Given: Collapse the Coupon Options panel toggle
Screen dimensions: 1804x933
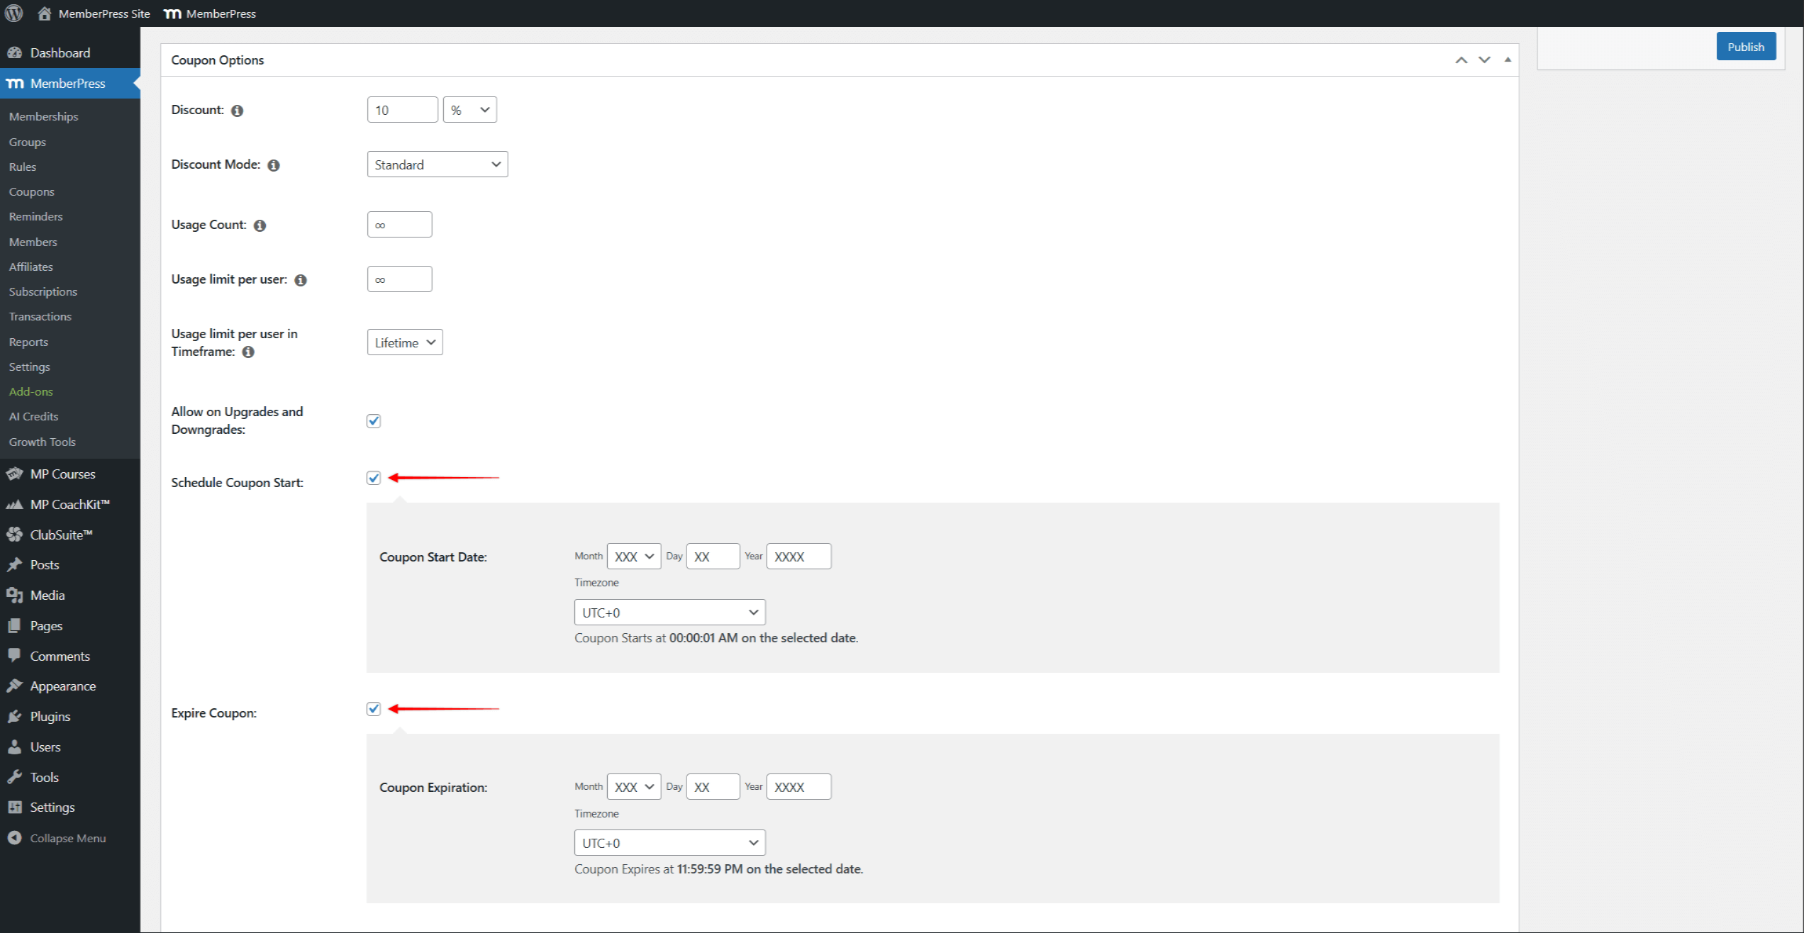Looking at the screenshot, I should coord(1508,60).
